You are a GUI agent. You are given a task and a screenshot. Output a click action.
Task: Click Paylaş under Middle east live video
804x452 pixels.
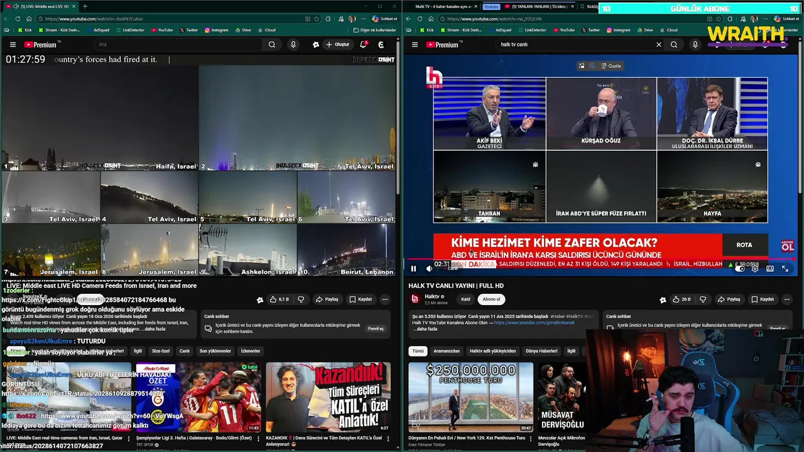[x=327, y=299]
